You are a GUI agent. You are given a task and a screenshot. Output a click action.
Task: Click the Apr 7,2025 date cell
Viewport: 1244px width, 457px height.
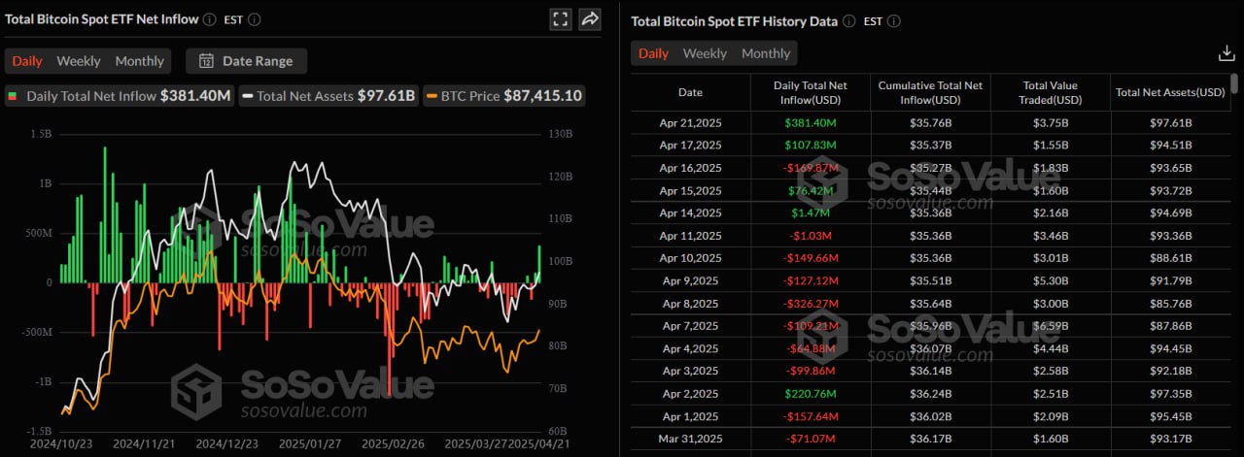(x=690, y=326)
